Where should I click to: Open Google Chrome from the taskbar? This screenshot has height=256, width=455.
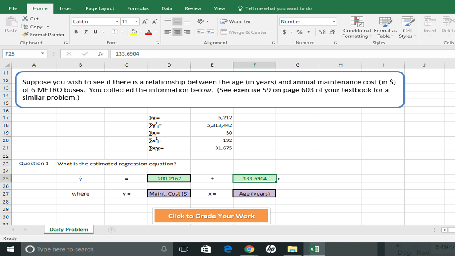coord(249,249)
